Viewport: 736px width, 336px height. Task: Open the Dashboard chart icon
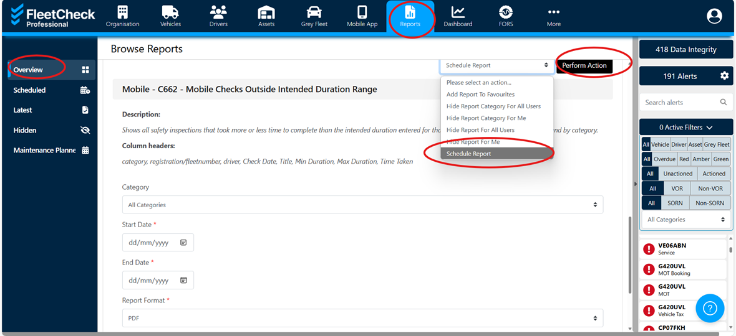tap(458, 12)
